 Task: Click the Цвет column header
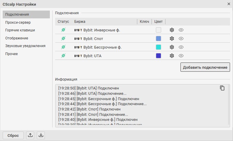pyautogui.click(x=158, y=22)
